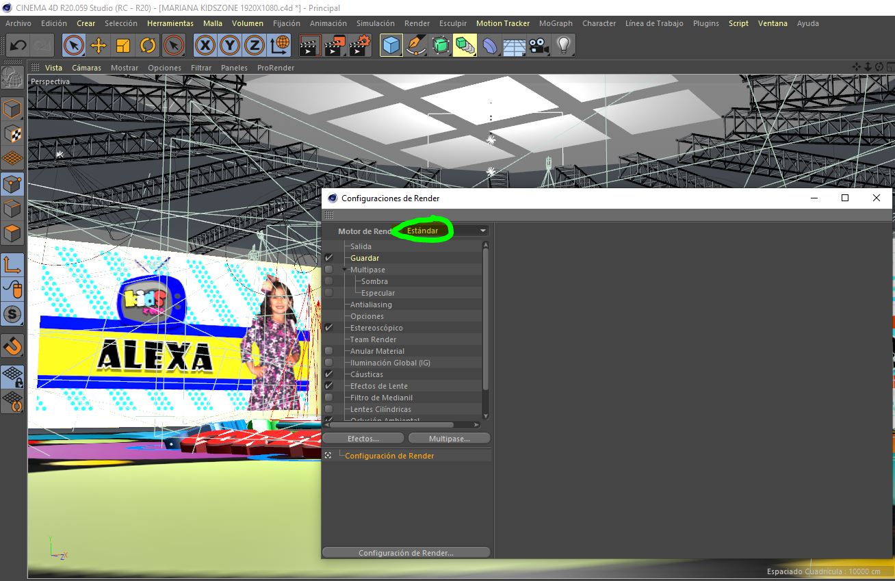The width and height of the screenshot is (895, 581).
Task: Enable Iluminación Global (IG) checkbox
Action: pyautogui.click(x=329, y=363)
